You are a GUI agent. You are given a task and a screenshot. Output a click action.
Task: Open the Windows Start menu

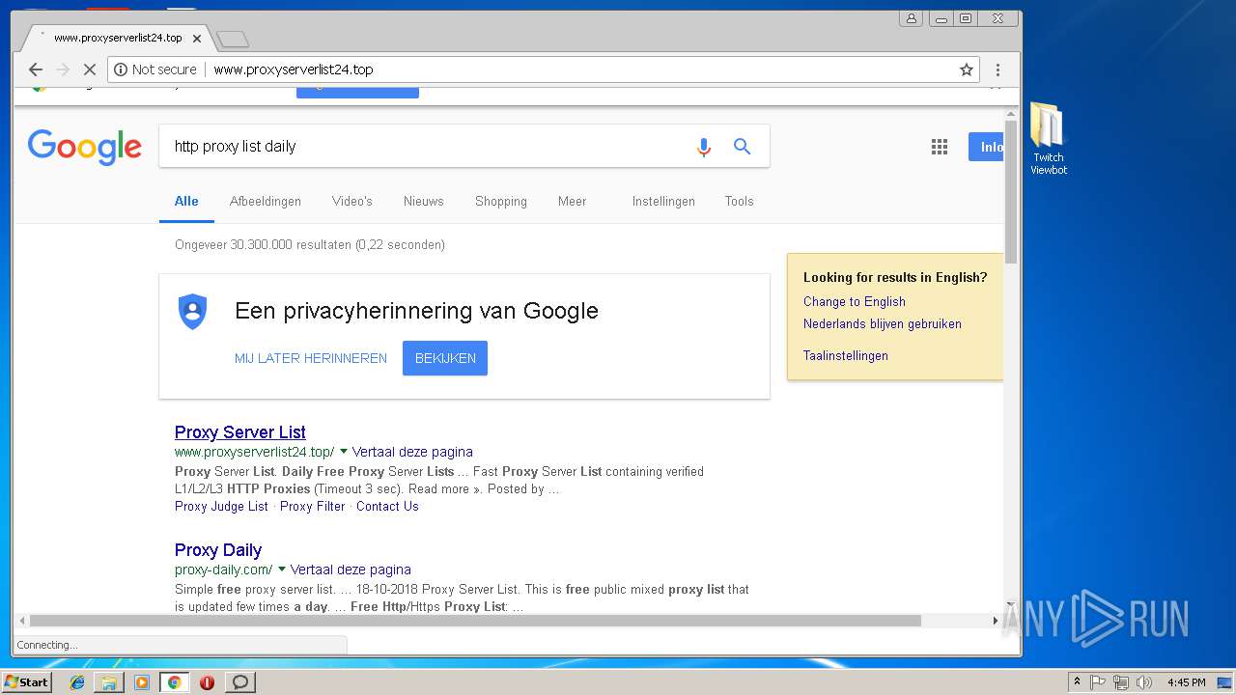tap(26, 681)
